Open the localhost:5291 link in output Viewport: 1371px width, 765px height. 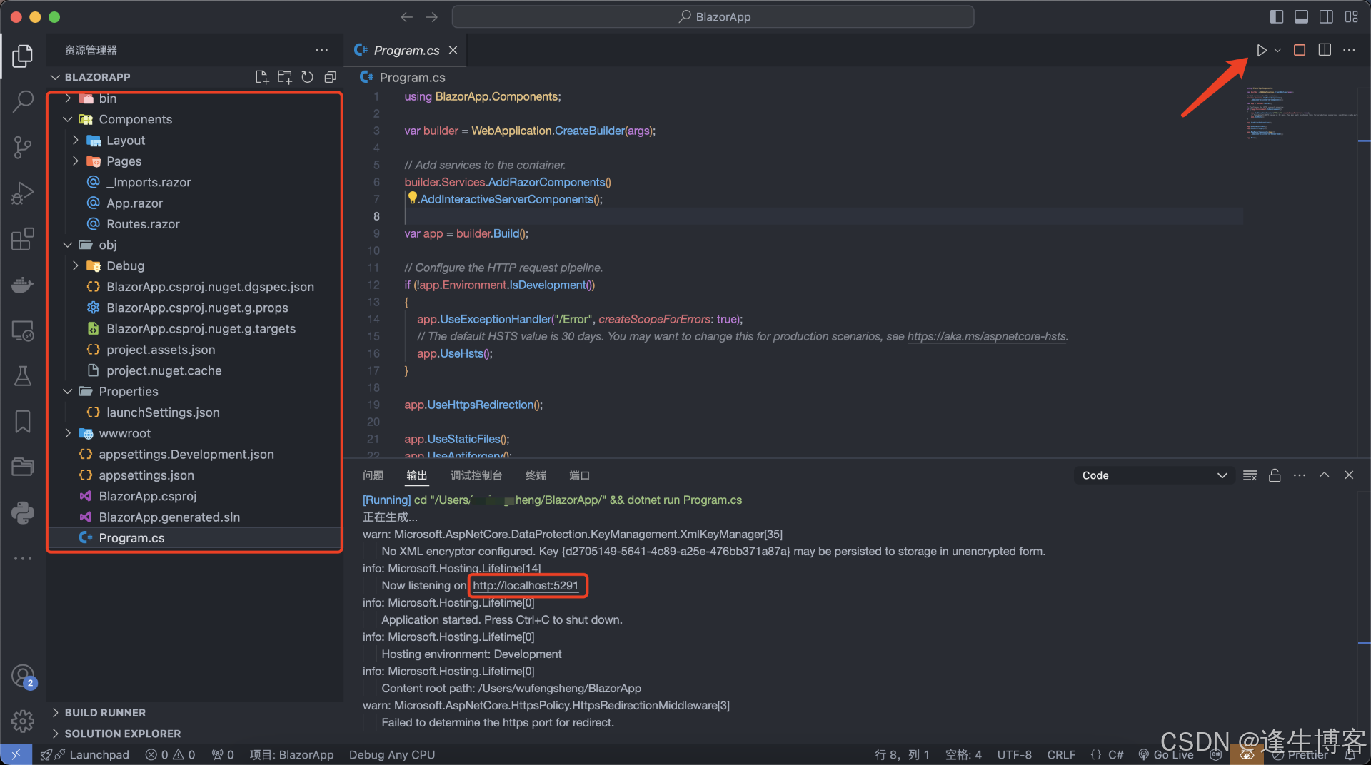[x=526, y=585]
